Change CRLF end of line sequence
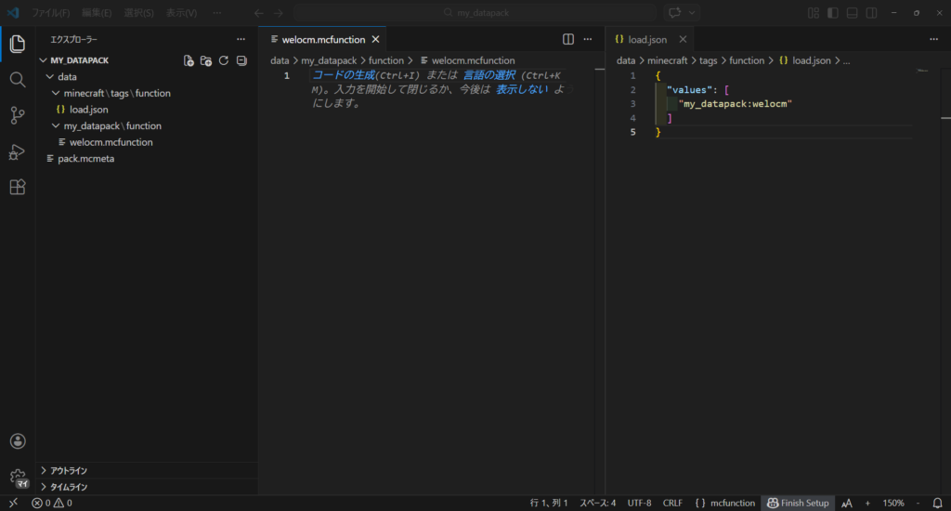Image resolution: width=951 pixels, height=511 pixels. pos(672,504)
